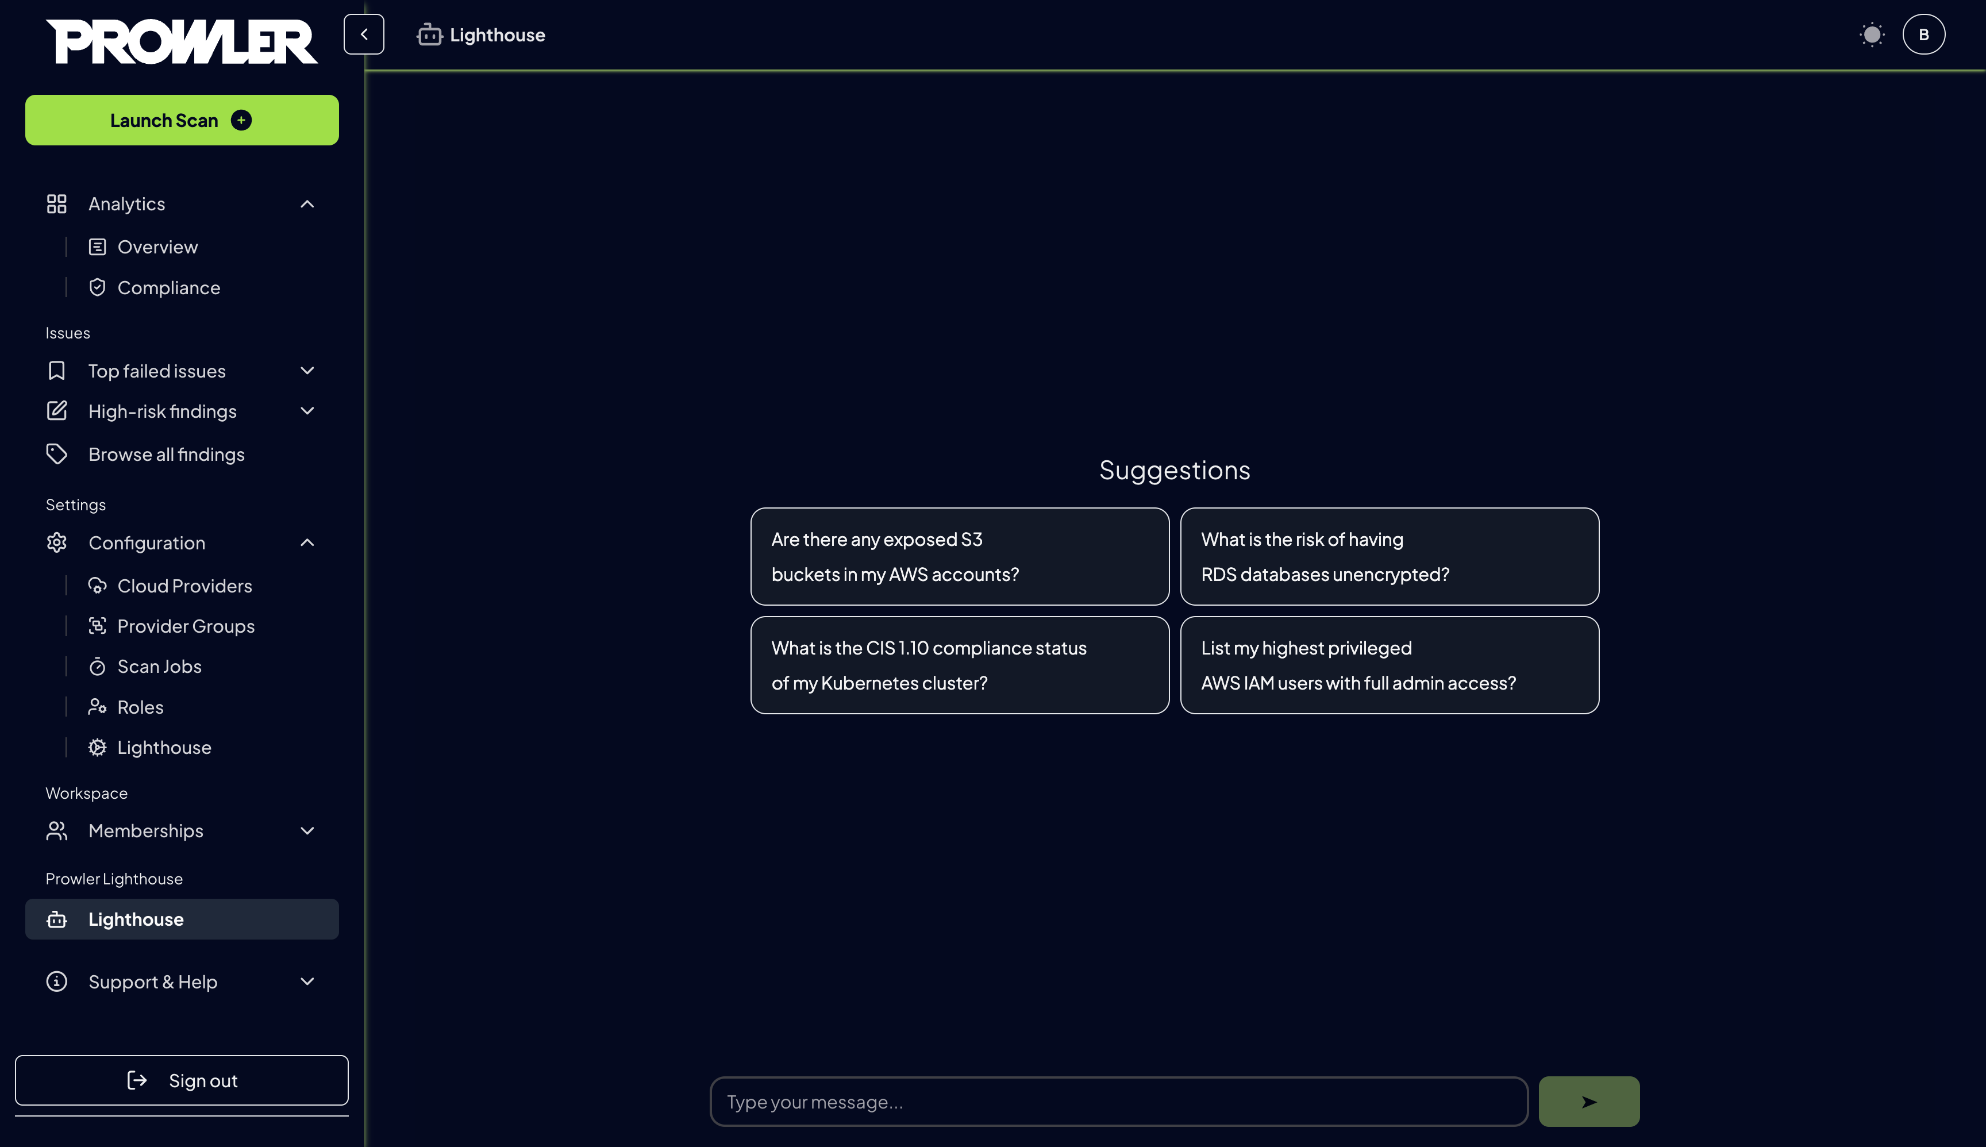The image size is (1986, 1147).
Task: Expand High-risk findings menu
Action: (x=307, y=411)
